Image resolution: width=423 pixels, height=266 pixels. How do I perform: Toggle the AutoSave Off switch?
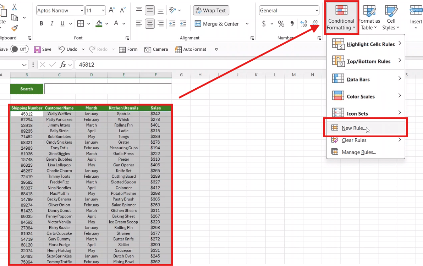point(20,49)
